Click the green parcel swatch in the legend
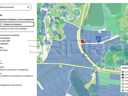This screenshot has height=96, width=128. click(x=123, y=72)
